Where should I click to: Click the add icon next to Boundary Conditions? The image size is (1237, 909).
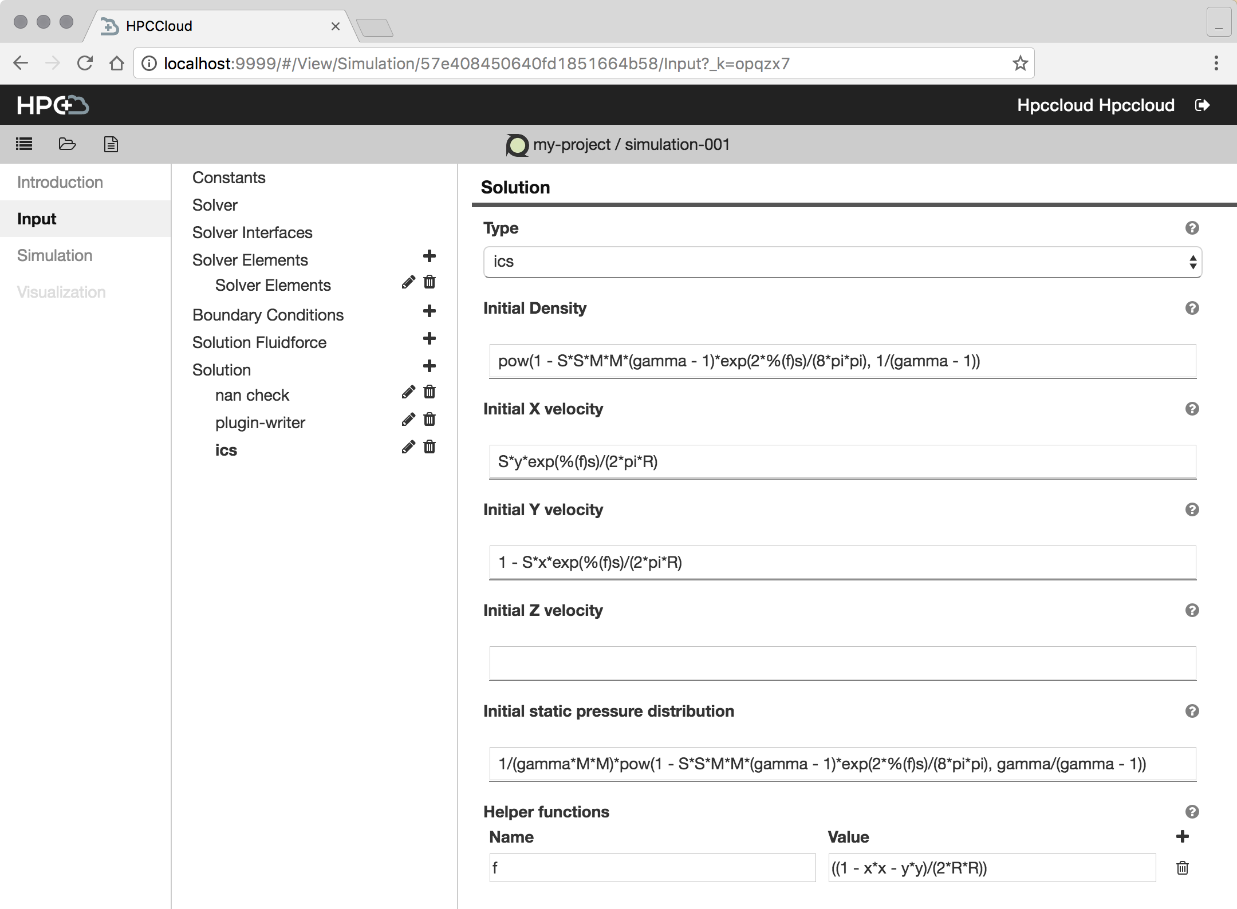pos(430,313)
